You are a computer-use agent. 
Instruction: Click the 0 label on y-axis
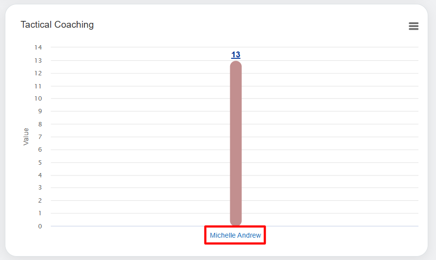[x=40, y=226]
